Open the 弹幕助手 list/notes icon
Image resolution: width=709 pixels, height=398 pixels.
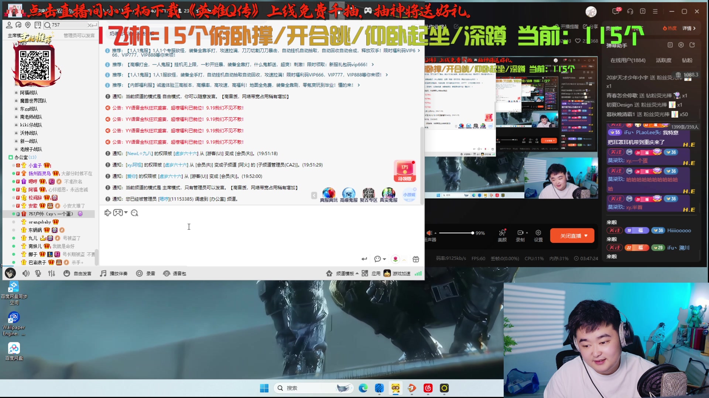pos(670,45)
